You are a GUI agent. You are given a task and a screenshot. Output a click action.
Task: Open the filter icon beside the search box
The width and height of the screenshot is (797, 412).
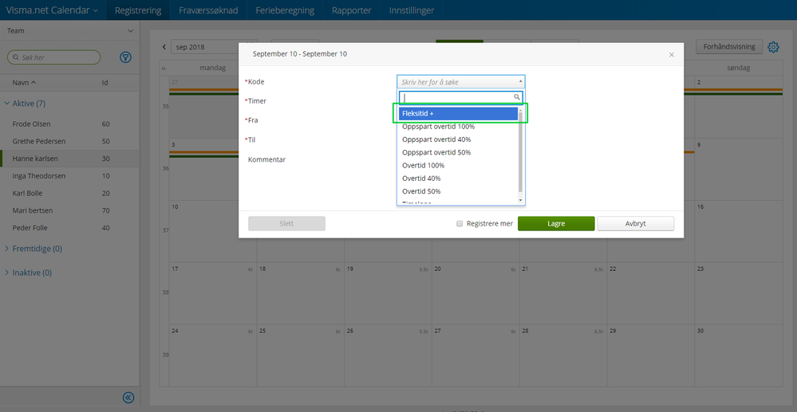point(125,57)
